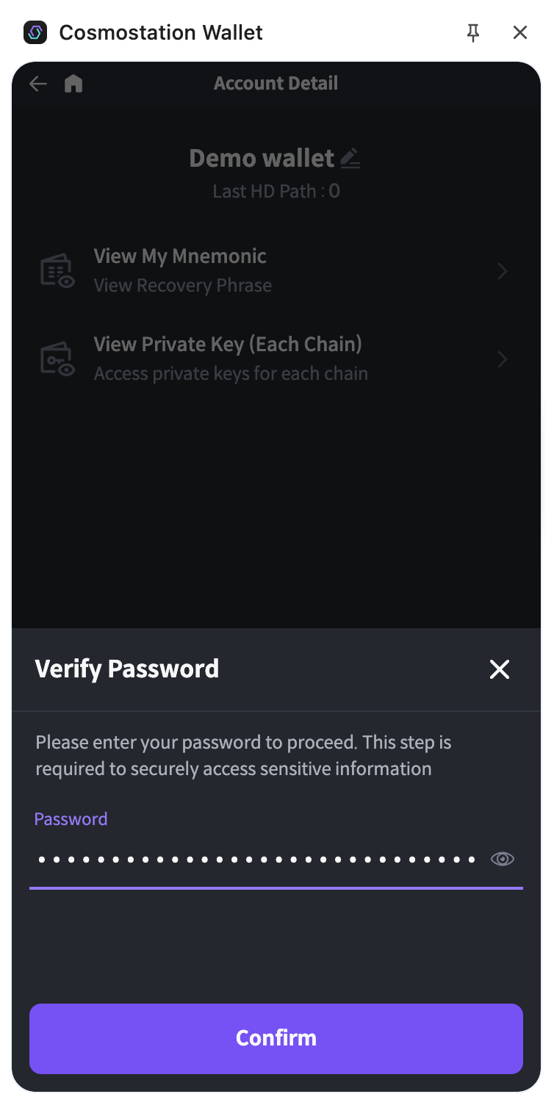Viewport: 554px width, 1105px height.
Task: Click the Demo wallet name
Action: coord(262,158)
